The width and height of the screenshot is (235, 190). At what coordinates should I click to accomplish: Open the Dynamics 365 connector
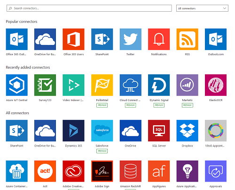pos(73,131)
